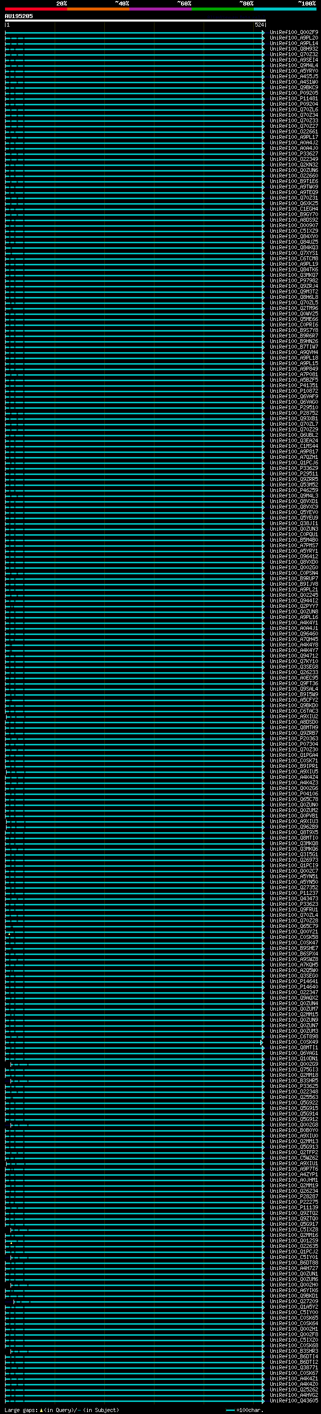The width and height of the screenshot is (321, 1414).
Task: Open hit UniRef100_Q2KN32
Action: 293,165
